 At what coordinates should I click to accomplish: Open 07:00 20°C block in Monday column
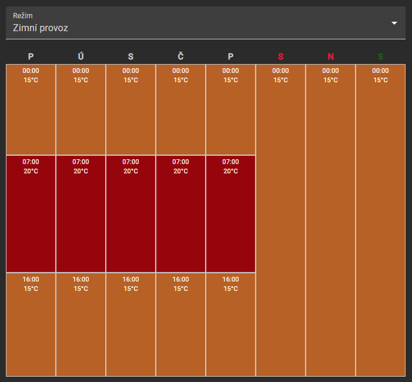click(x=31, y=214)
